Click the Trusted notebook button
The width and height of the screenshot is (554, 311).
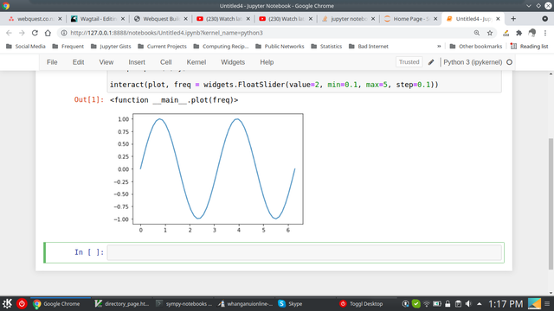(409, 62)
